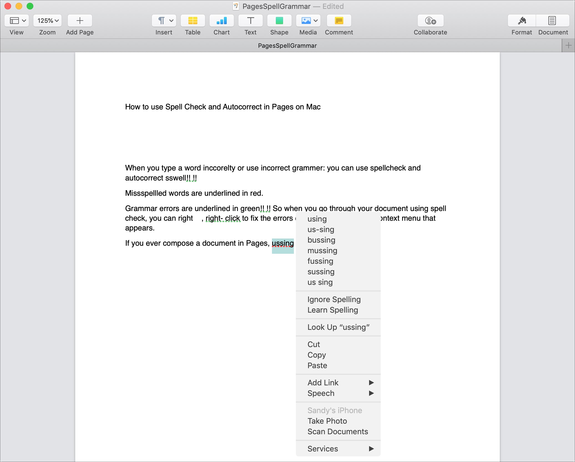Open the Media dropdown
575x462 pixels.
tap(308, 21)
